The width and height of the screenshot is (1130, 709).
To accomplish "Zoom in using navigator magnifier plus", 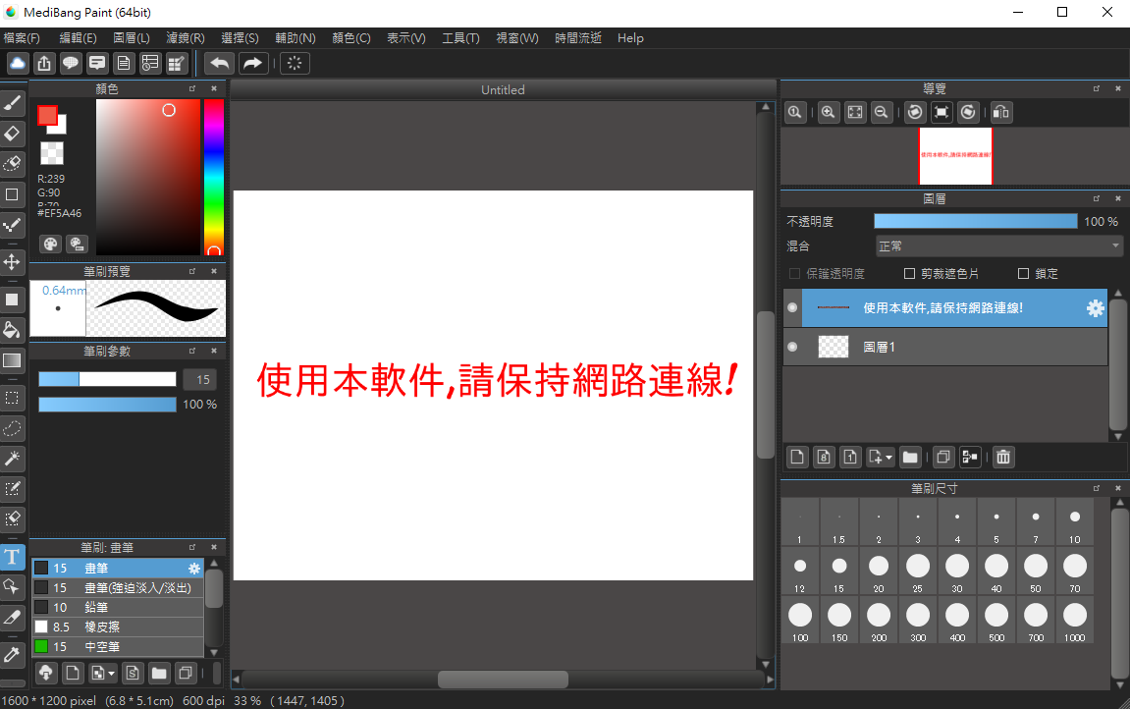I will tap(829, 112).
